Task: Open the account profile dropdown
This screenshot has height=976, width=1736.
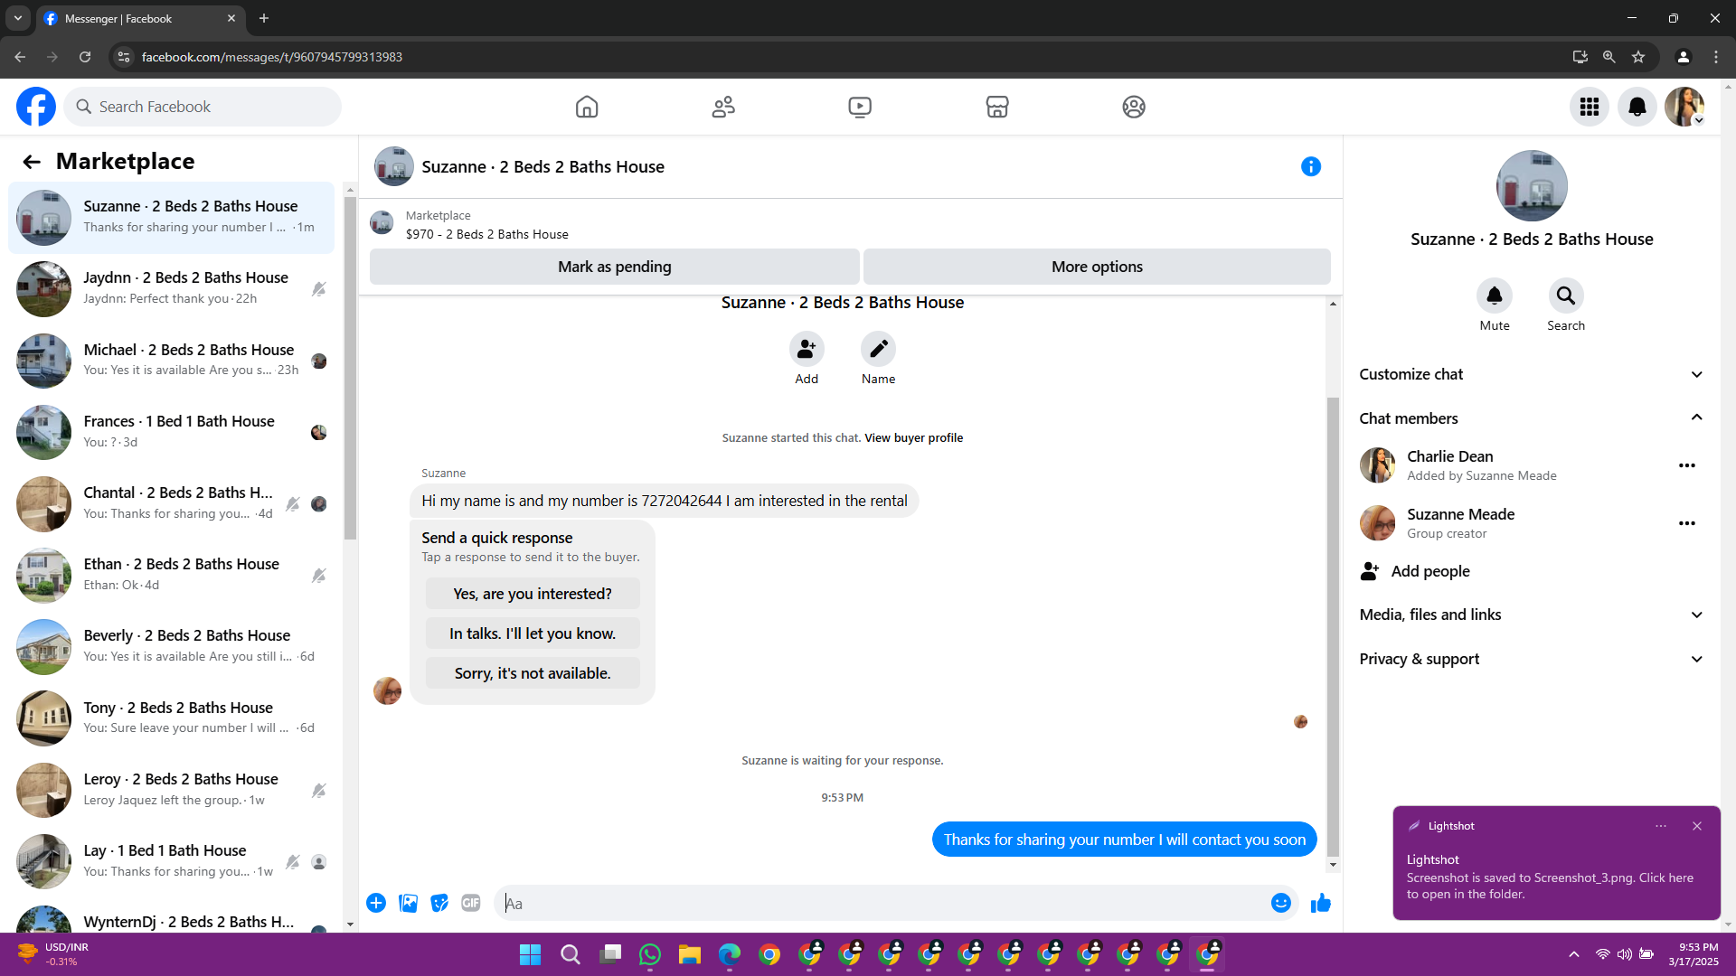Action: [1685, 107]
